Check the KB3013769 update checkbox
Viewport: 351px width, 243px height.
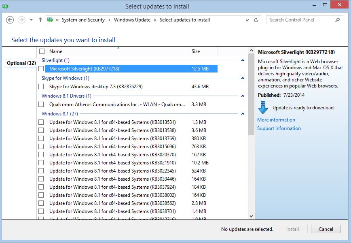[41, 139]
